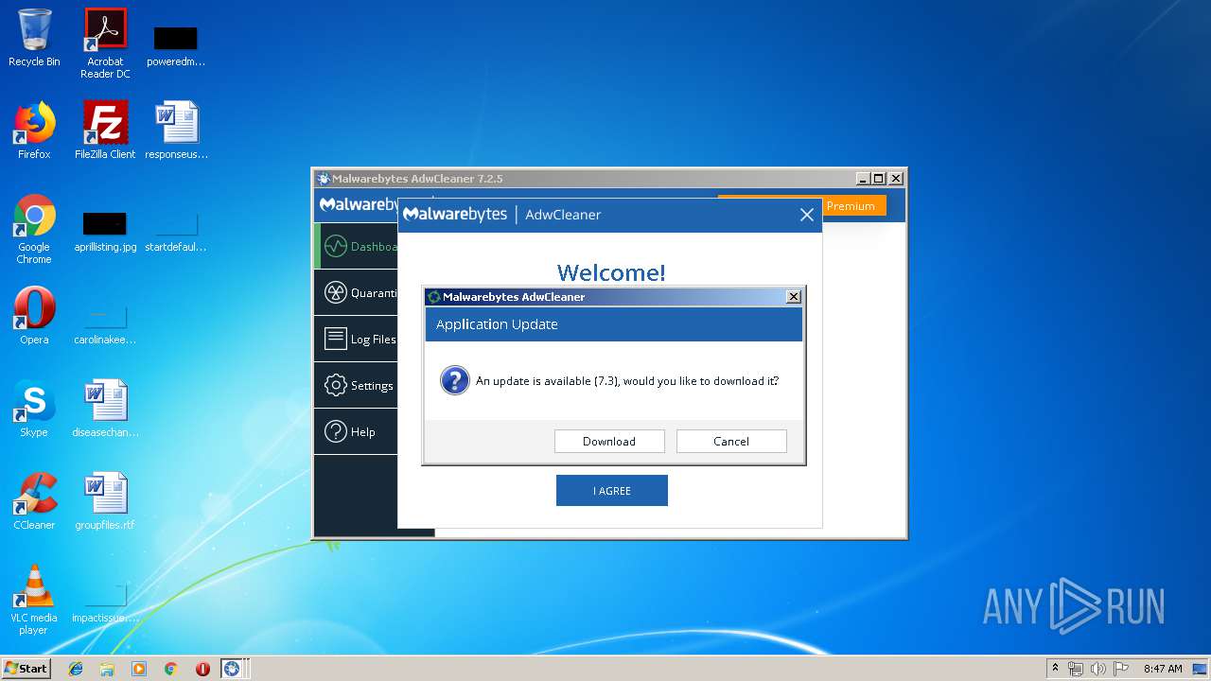The width and height of the screenshot is (1211, 681).
Task: Launch Internet Explorer from taskbar
Action: click(x=76, y=669)
